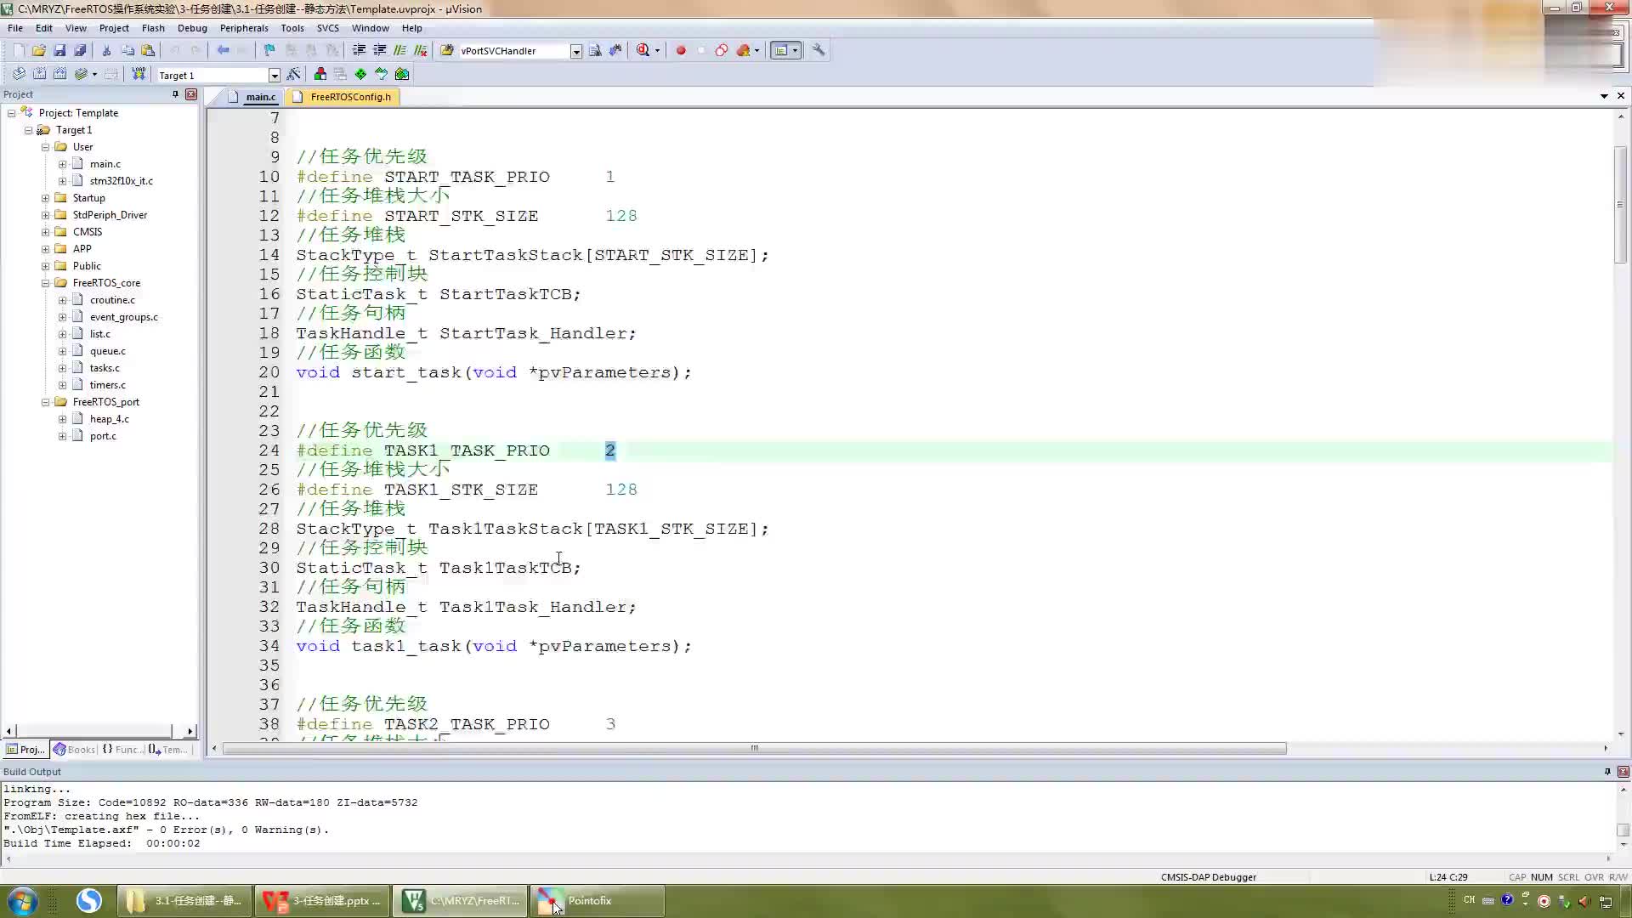Open the Debug menu
Image resolution: width=1632 pixels, height=918 pixels.
(192, 28)
